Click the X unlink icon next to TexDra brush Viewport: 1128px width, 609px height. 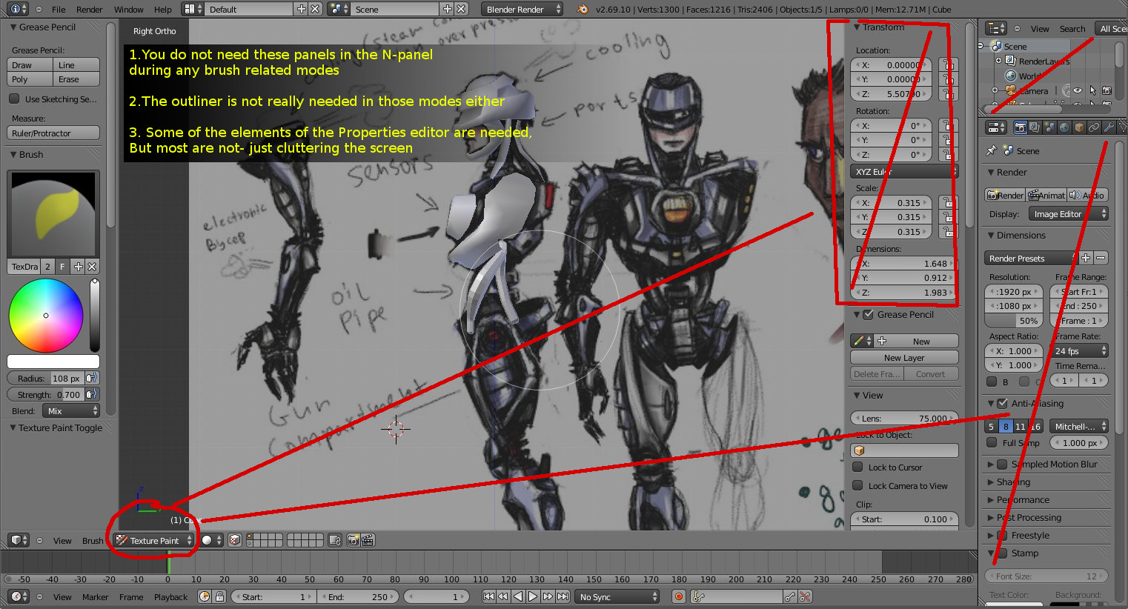tap(92, 266)
